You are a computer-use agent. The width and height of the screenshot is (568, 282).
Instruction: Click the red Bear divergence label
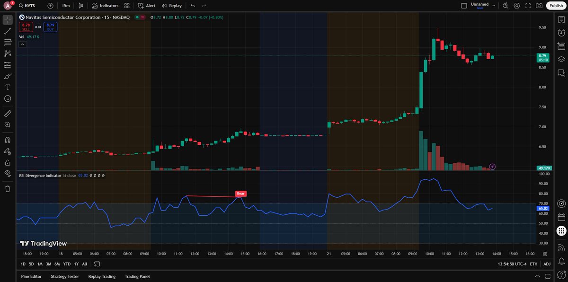point(241,194)
